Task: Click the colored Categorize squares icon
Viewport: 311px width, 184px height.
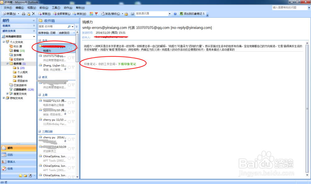Action: point(91,14)
